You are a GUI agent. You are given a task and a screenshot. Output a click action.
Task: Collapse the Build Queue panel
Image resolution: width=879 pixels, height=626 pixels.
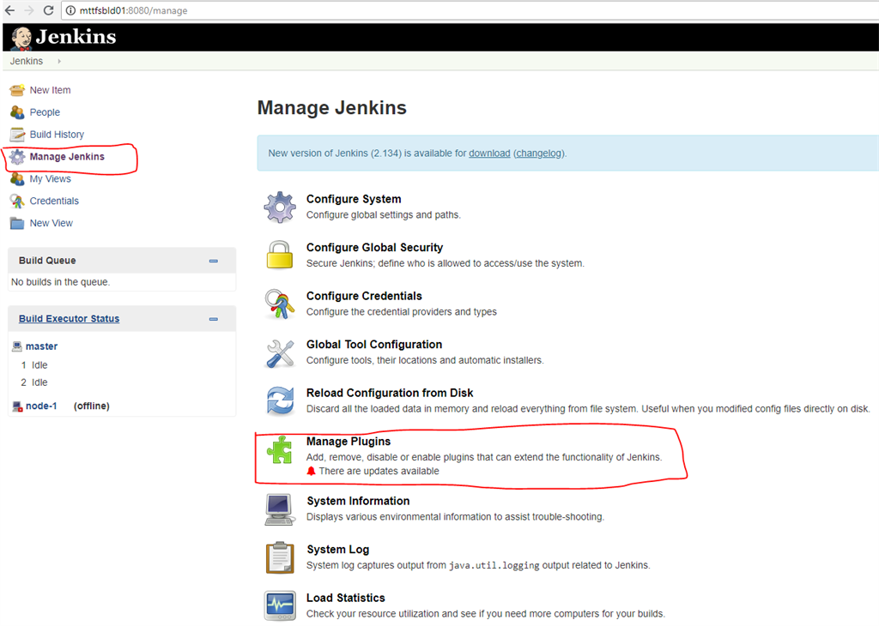[213, 261]
